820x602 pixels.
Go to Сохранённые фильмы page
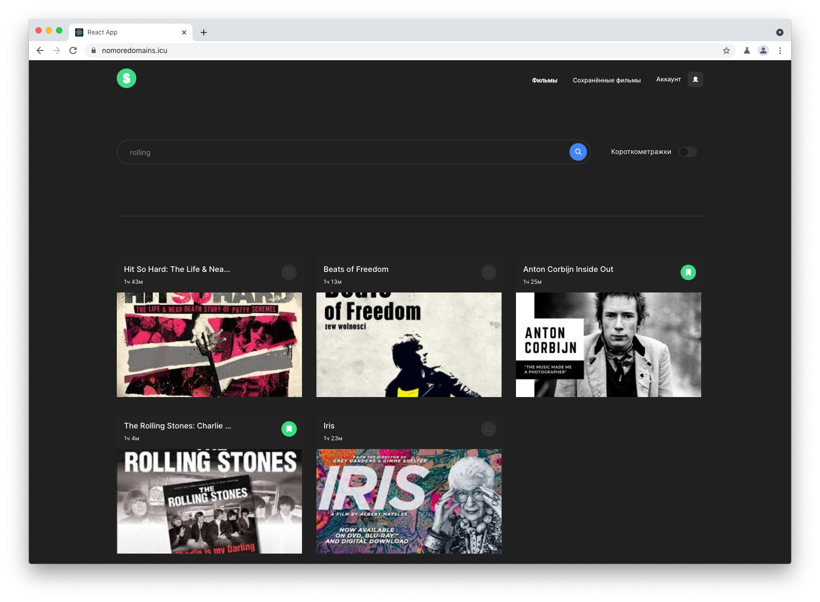click(x=607, y=80)
